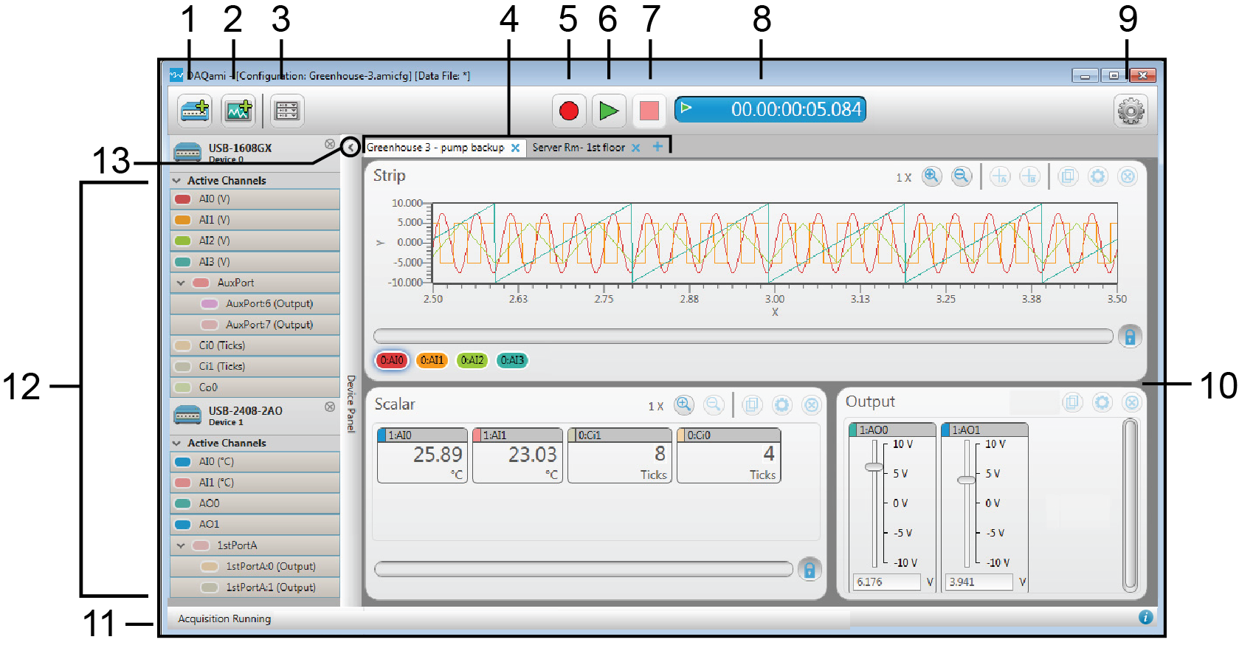Open the channel configuration toolbar icon
This screenshot has width=1239, height=648.
[286, 111]
